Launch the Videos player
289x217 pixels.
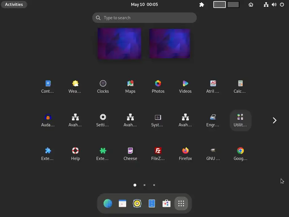185,87
